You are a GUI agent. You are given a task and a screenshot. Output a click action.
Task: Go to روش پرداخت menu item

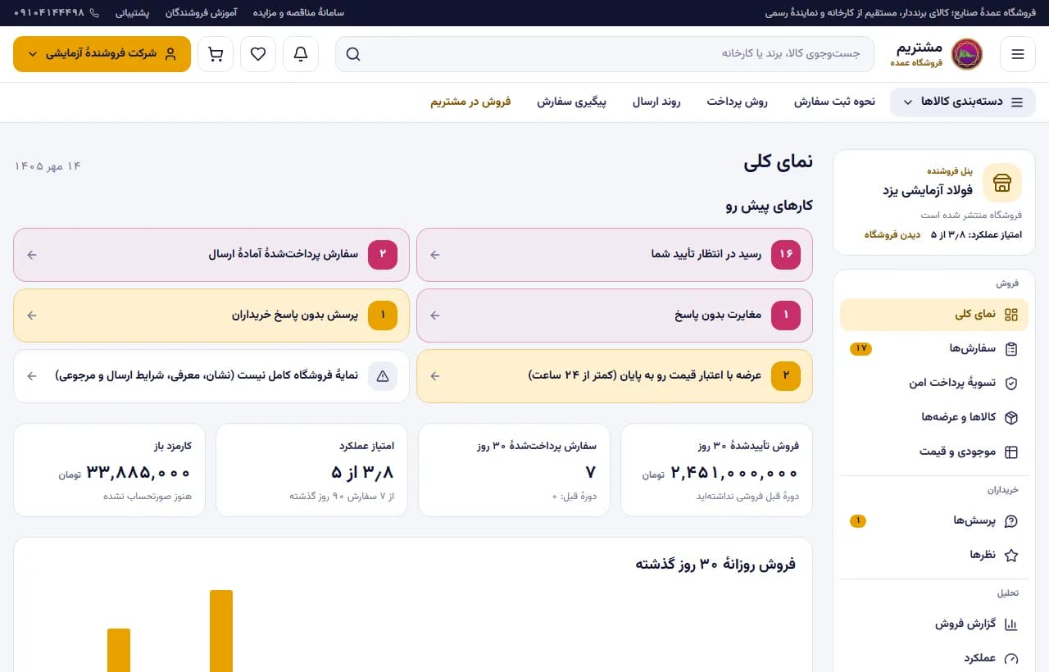[x=738, y=102]
